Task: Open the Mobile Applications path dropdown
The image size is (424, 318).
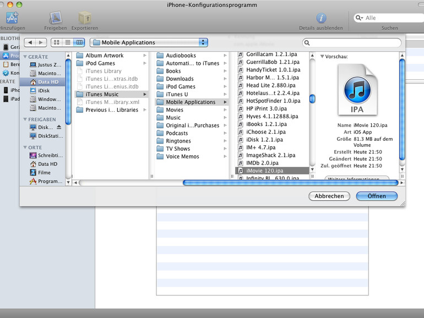Action: pos(149,42)
